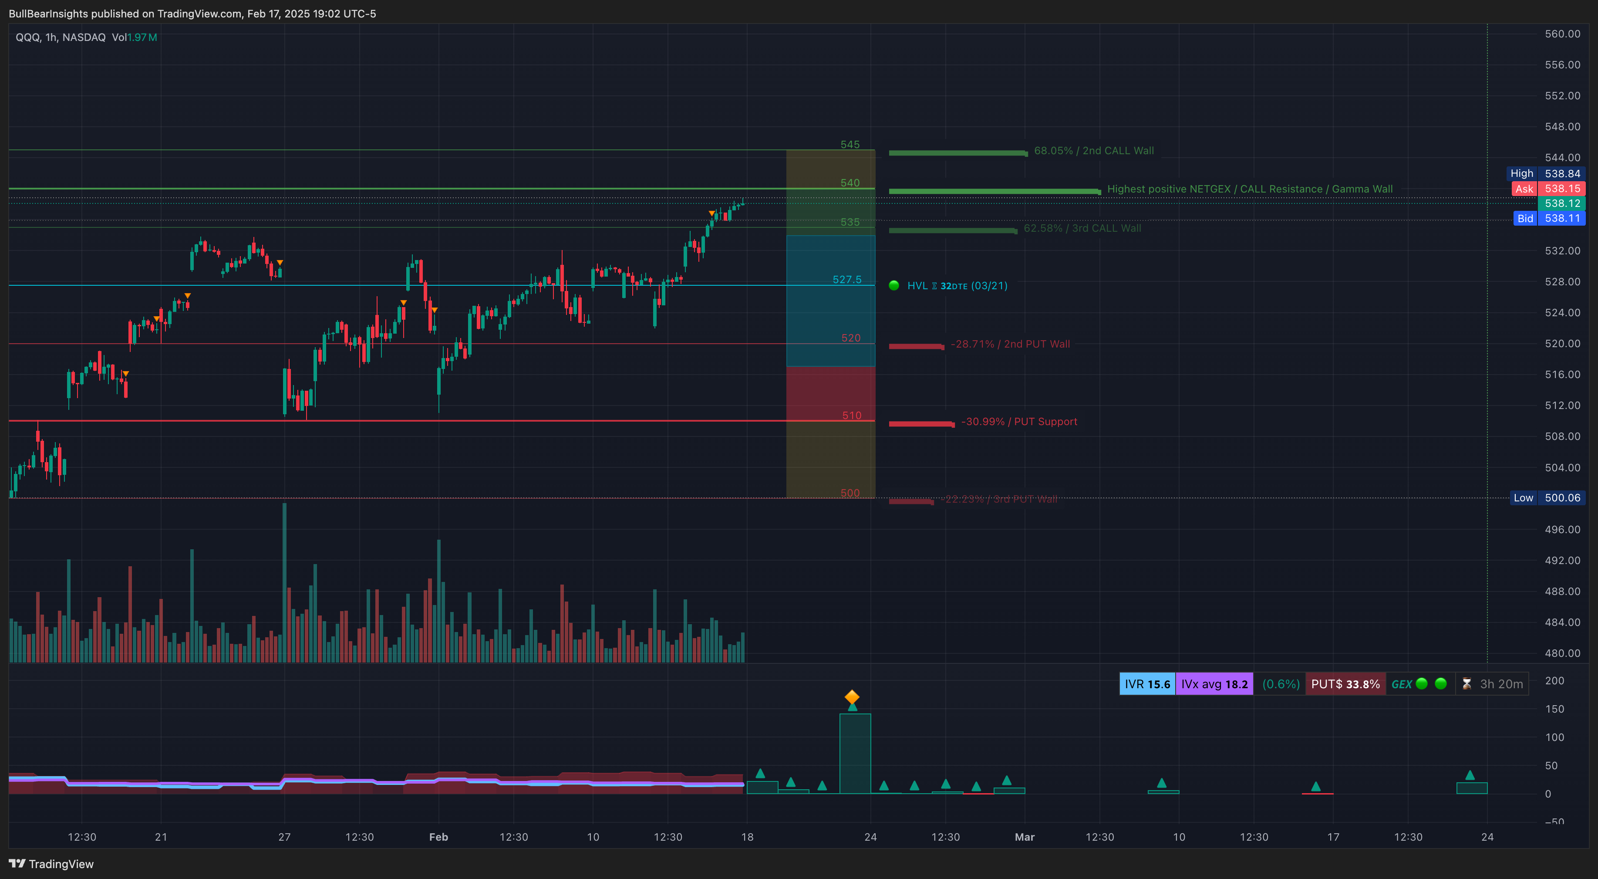Screen dimensions: 1598x879
Task: Click the second green dot right of GEX
Action: 1441,683
